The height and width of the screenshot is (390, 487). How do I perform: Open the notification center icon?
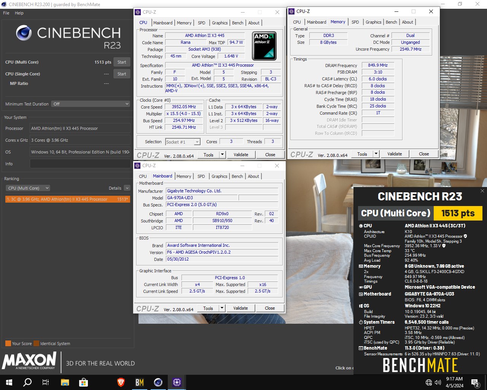coord(475,382)
